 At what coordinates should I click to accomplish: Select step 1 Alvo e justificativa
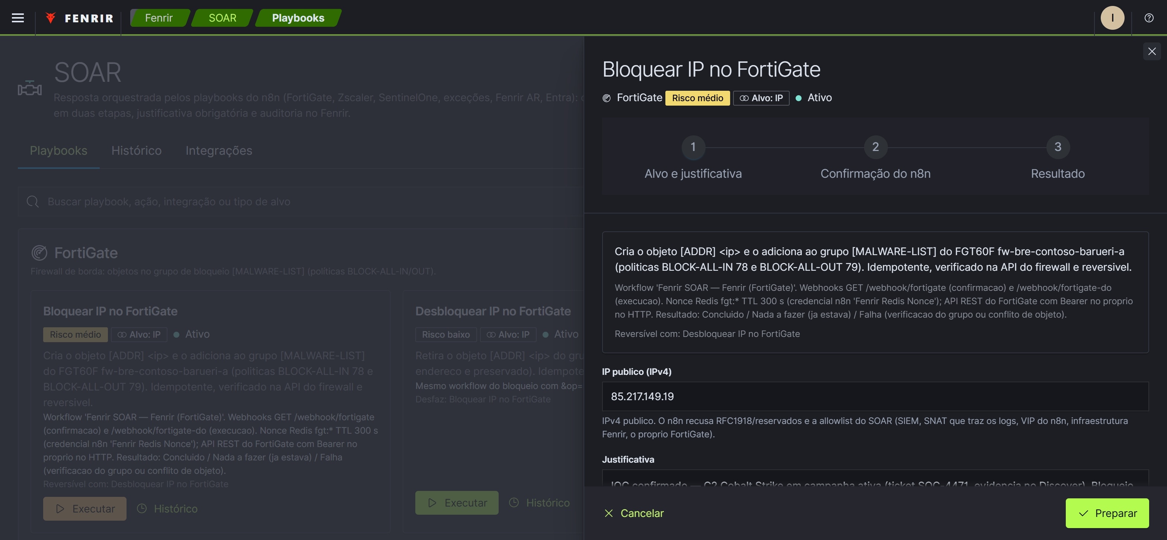[693, 158]
